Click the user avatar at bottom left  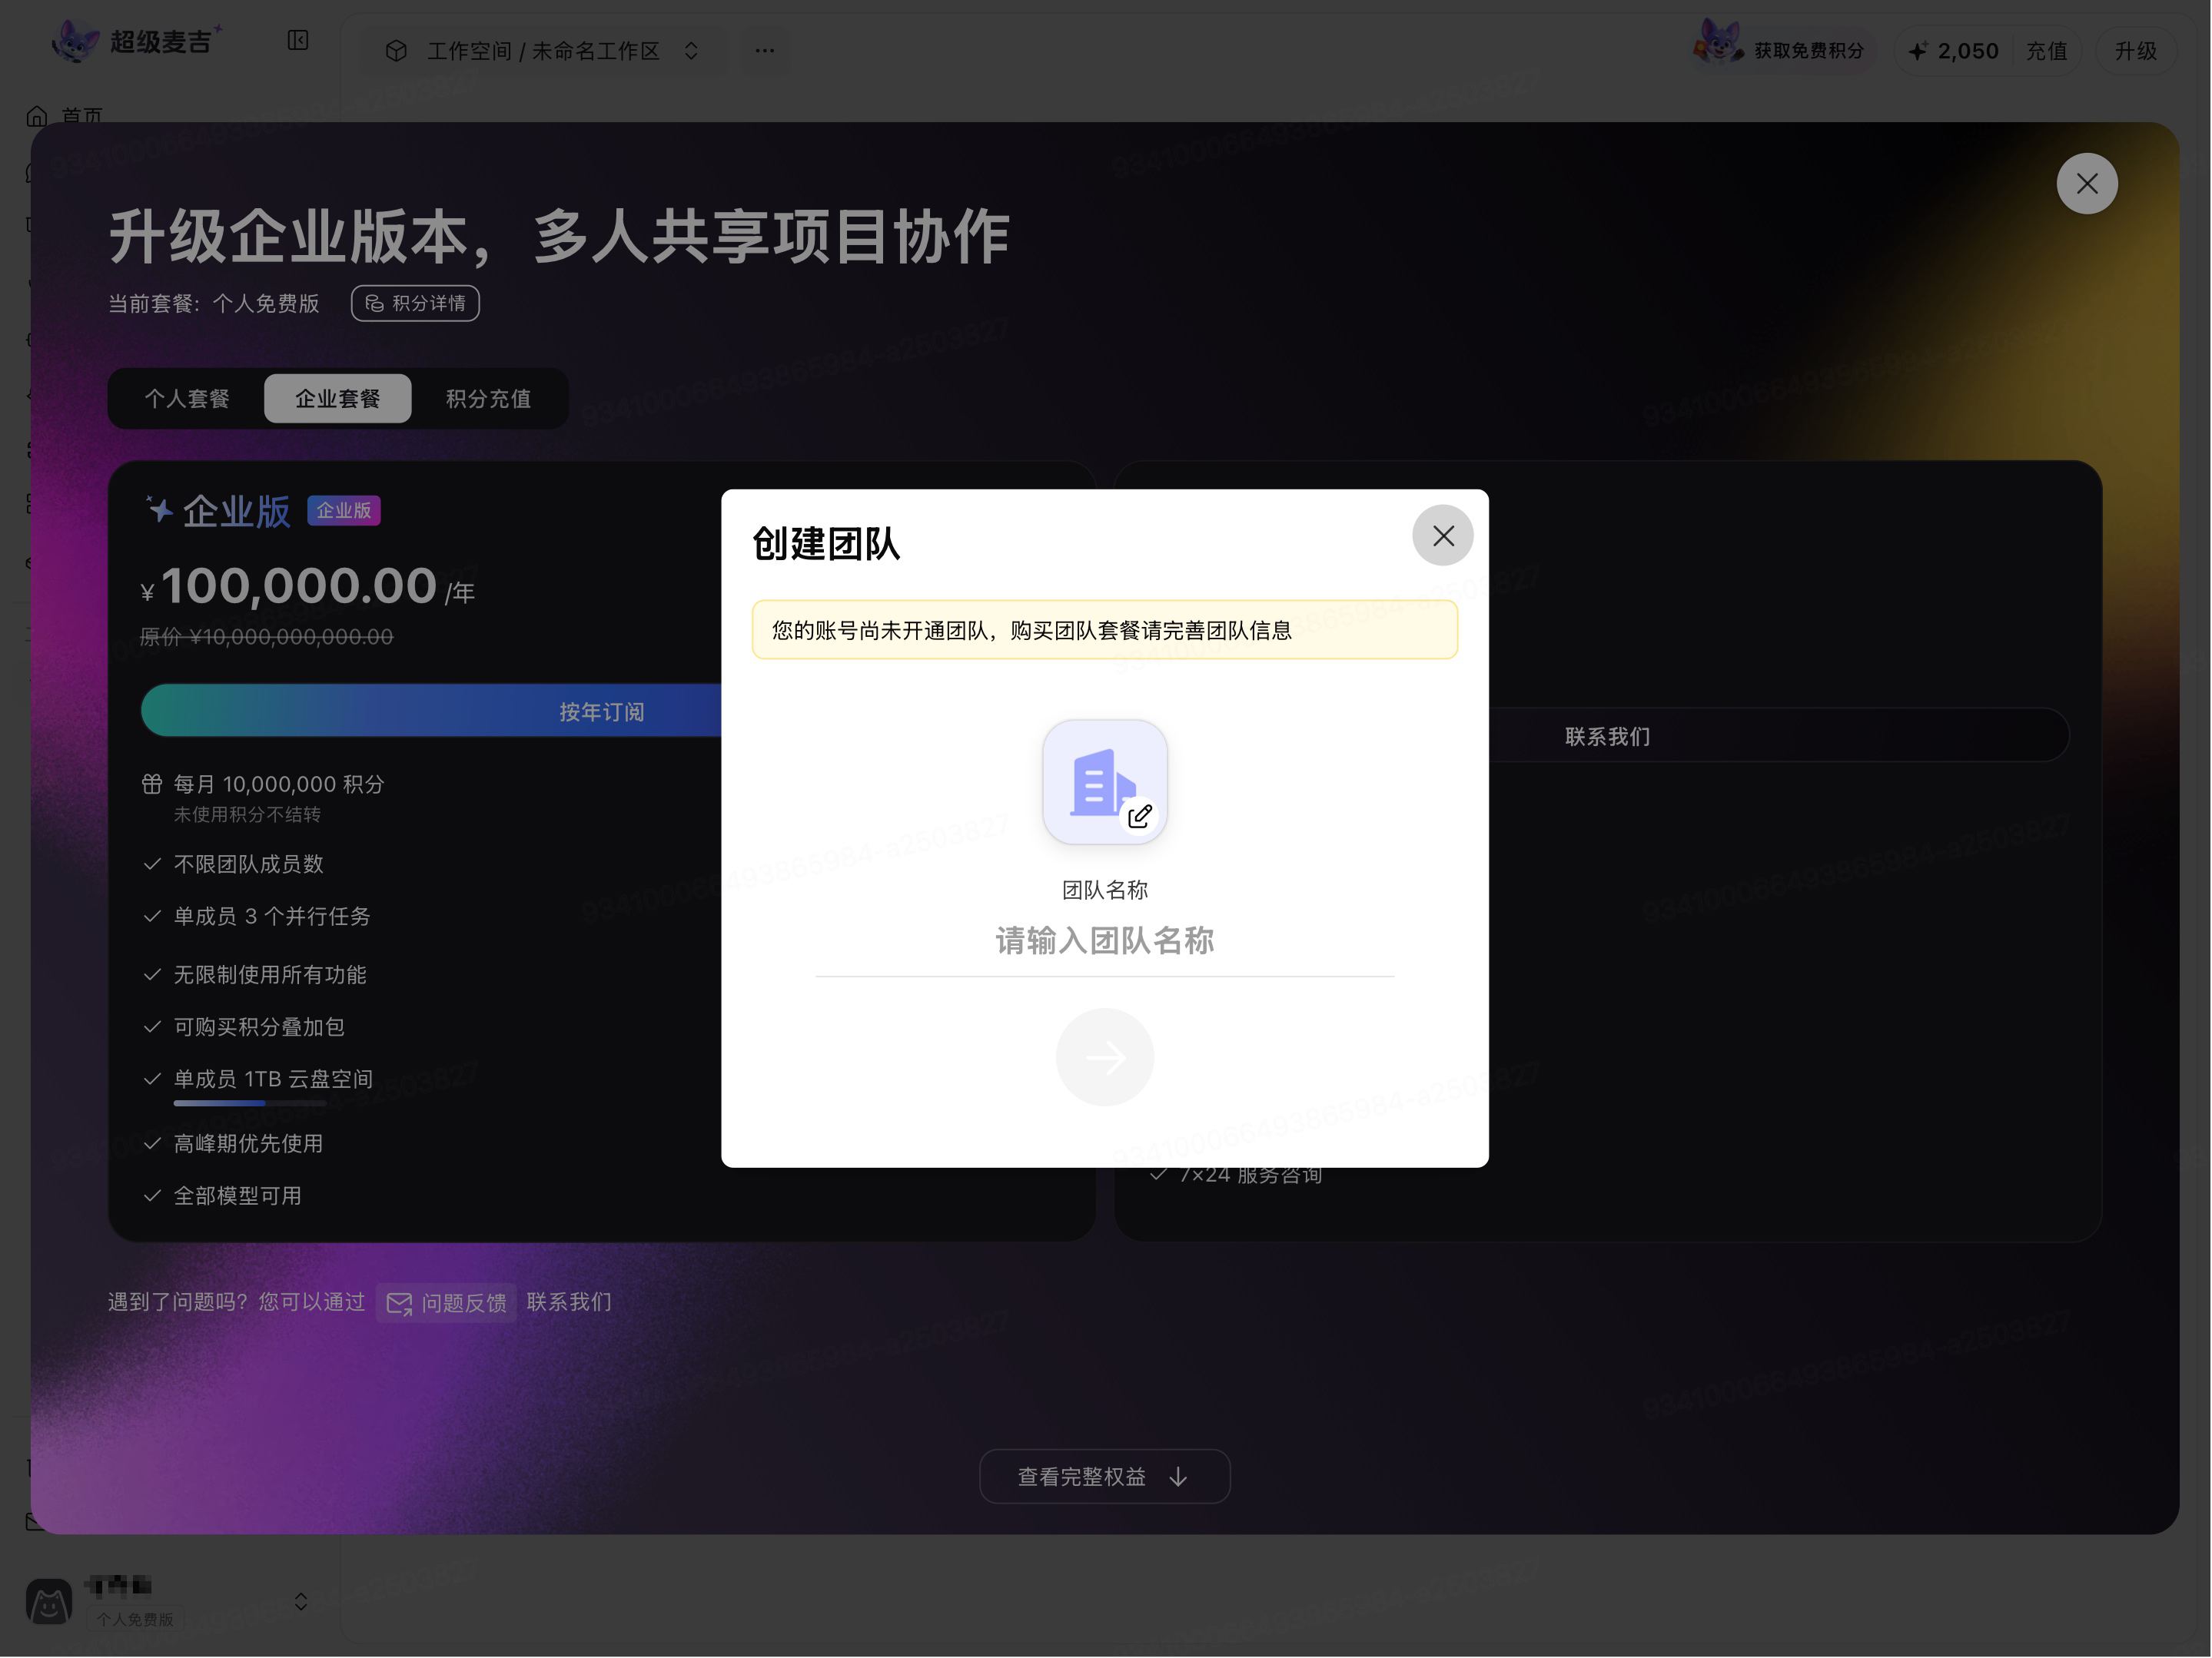click(49, 1602)
